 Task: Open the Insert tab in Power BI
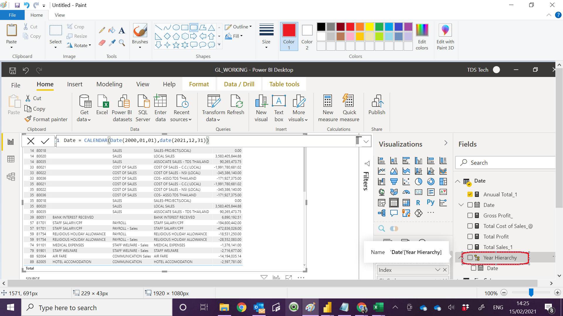(x=75, y=84)
